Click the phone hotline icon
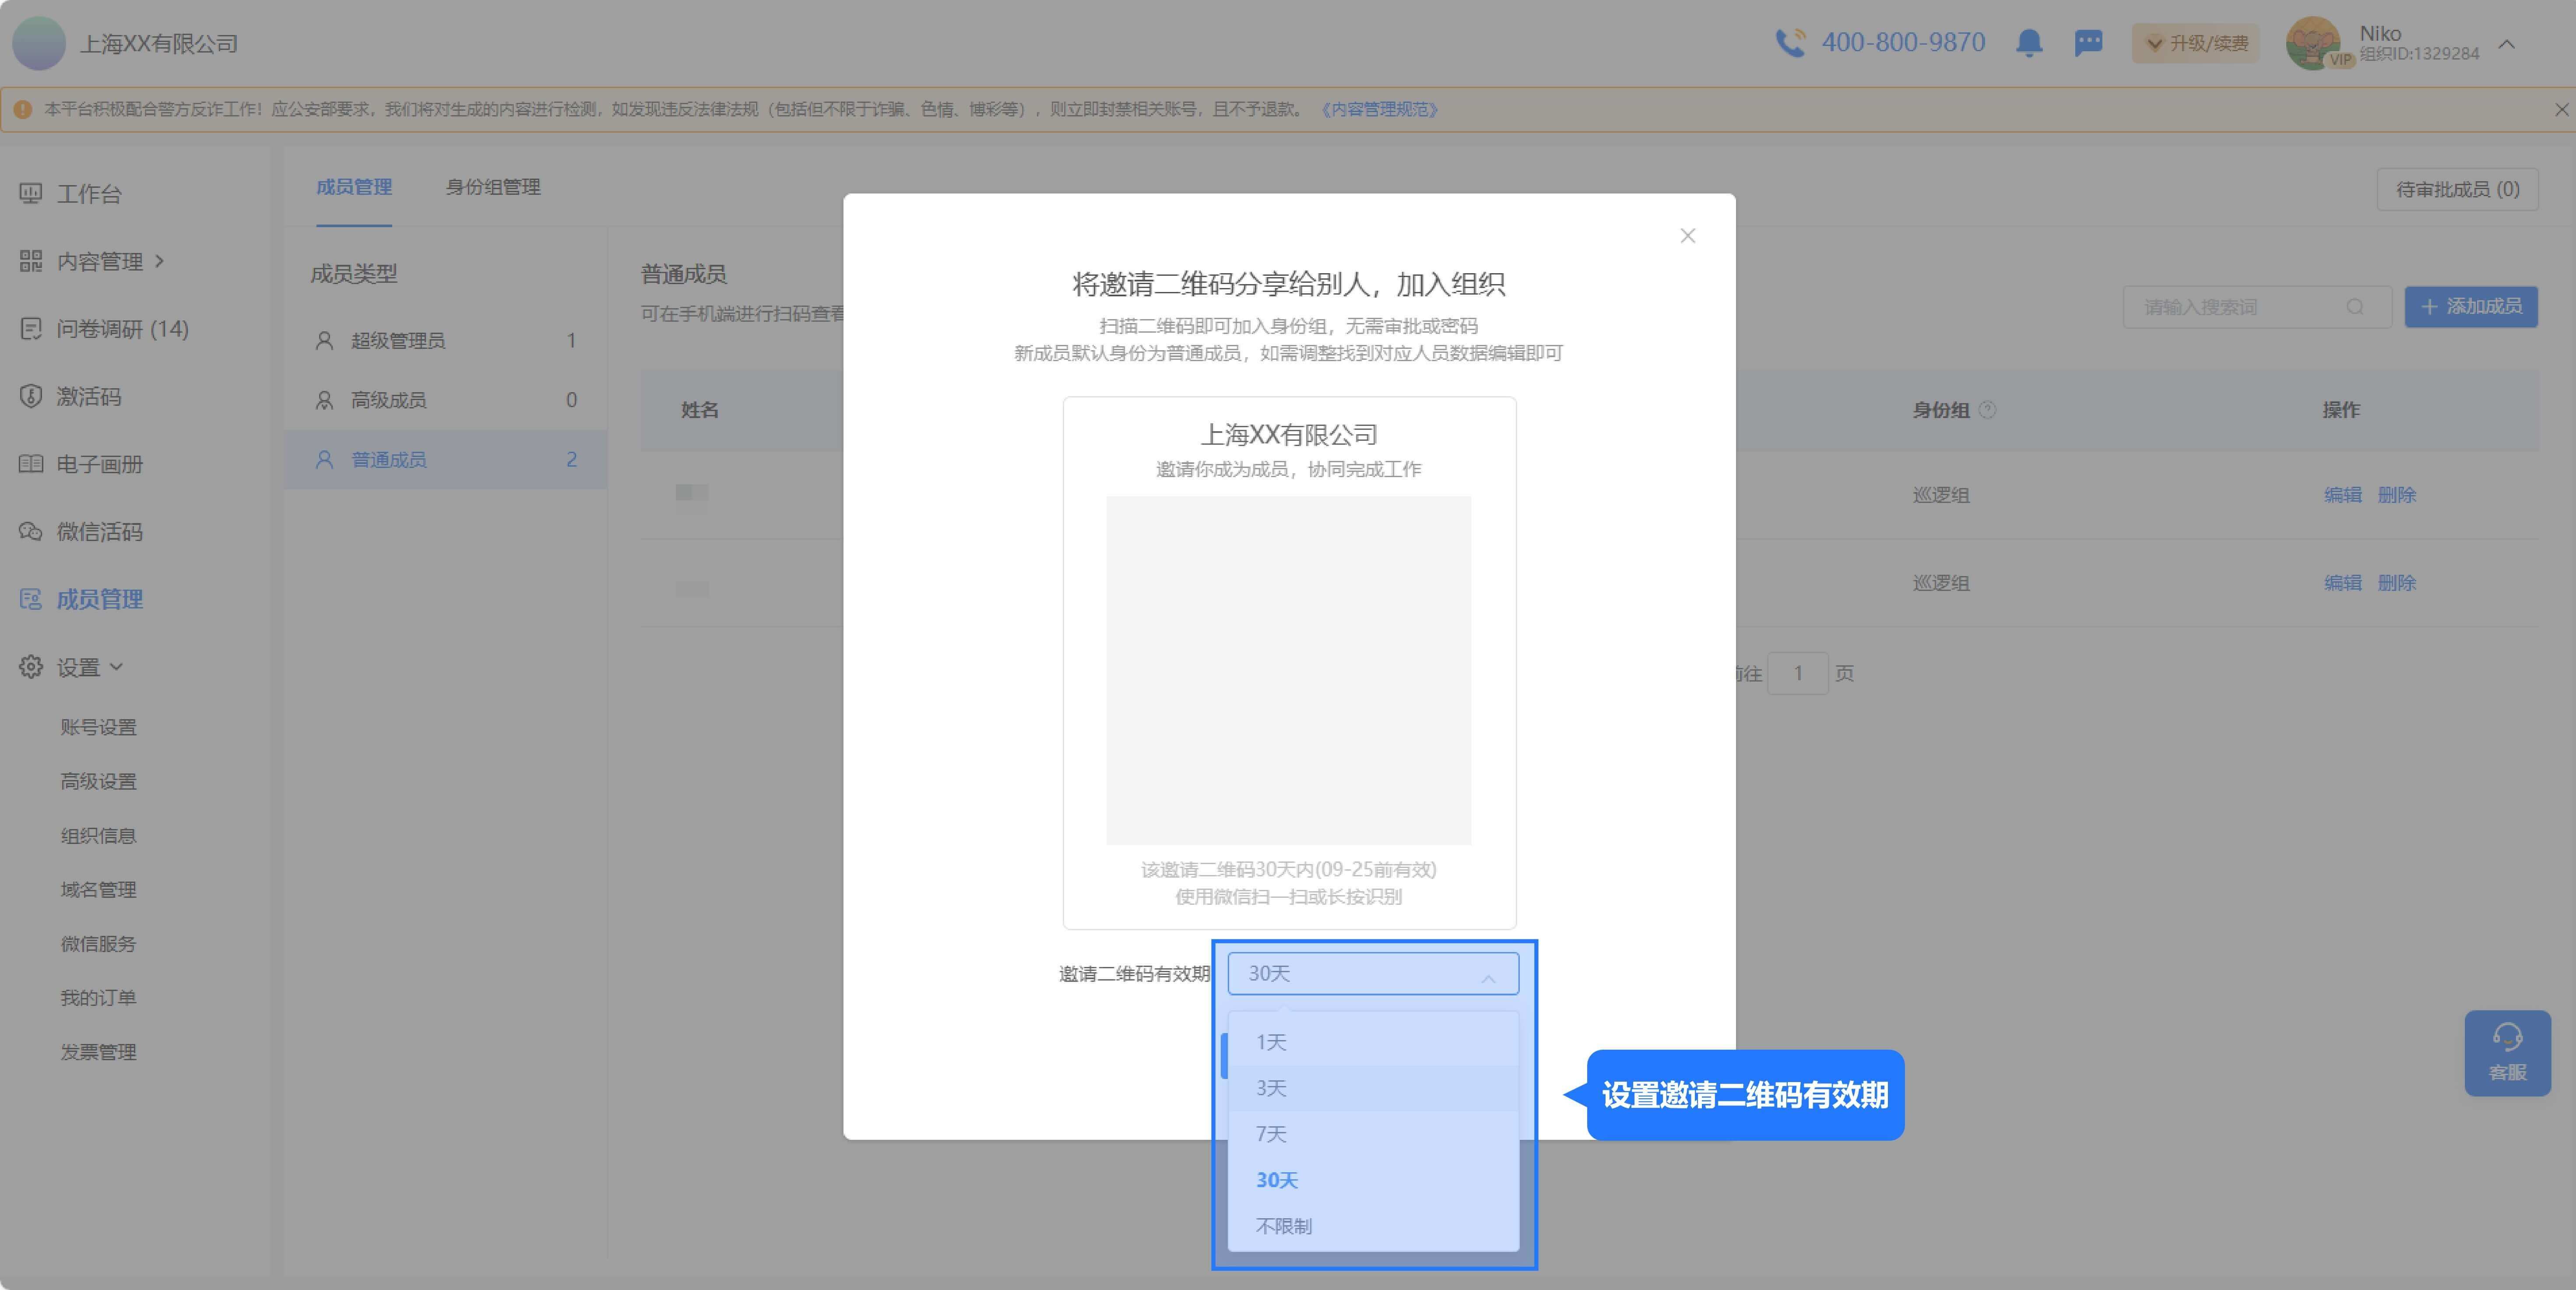Viewport: 2576px width, 1290px height. click(x=1789, y=43)
